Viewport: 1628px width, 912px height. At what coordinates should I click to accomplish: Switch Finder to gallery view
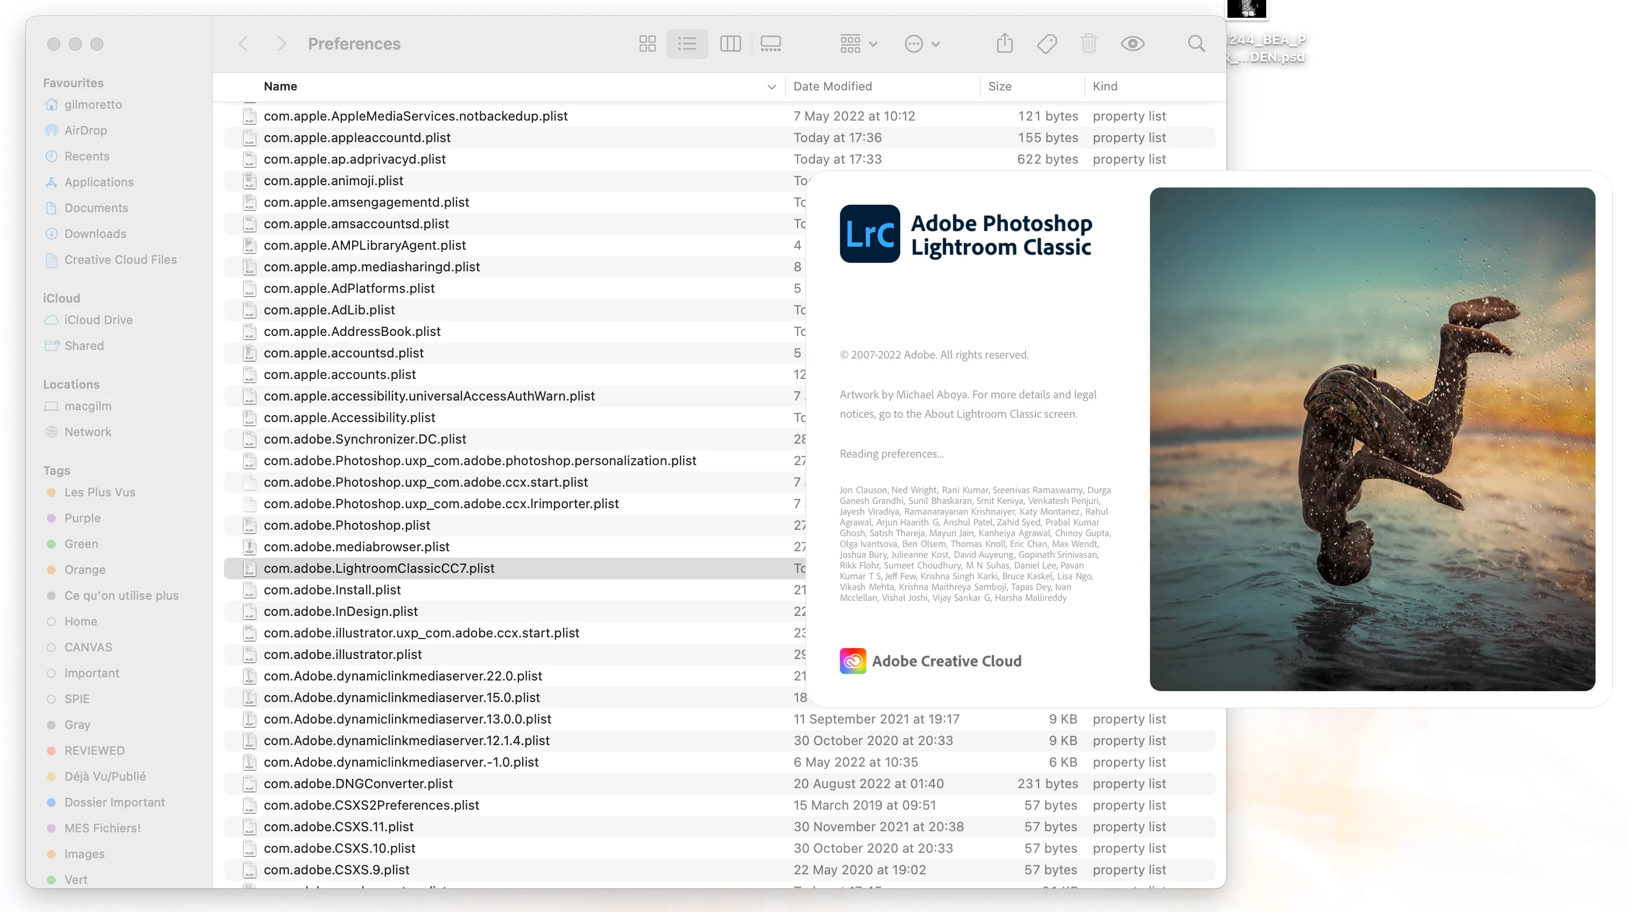(770, 44)
